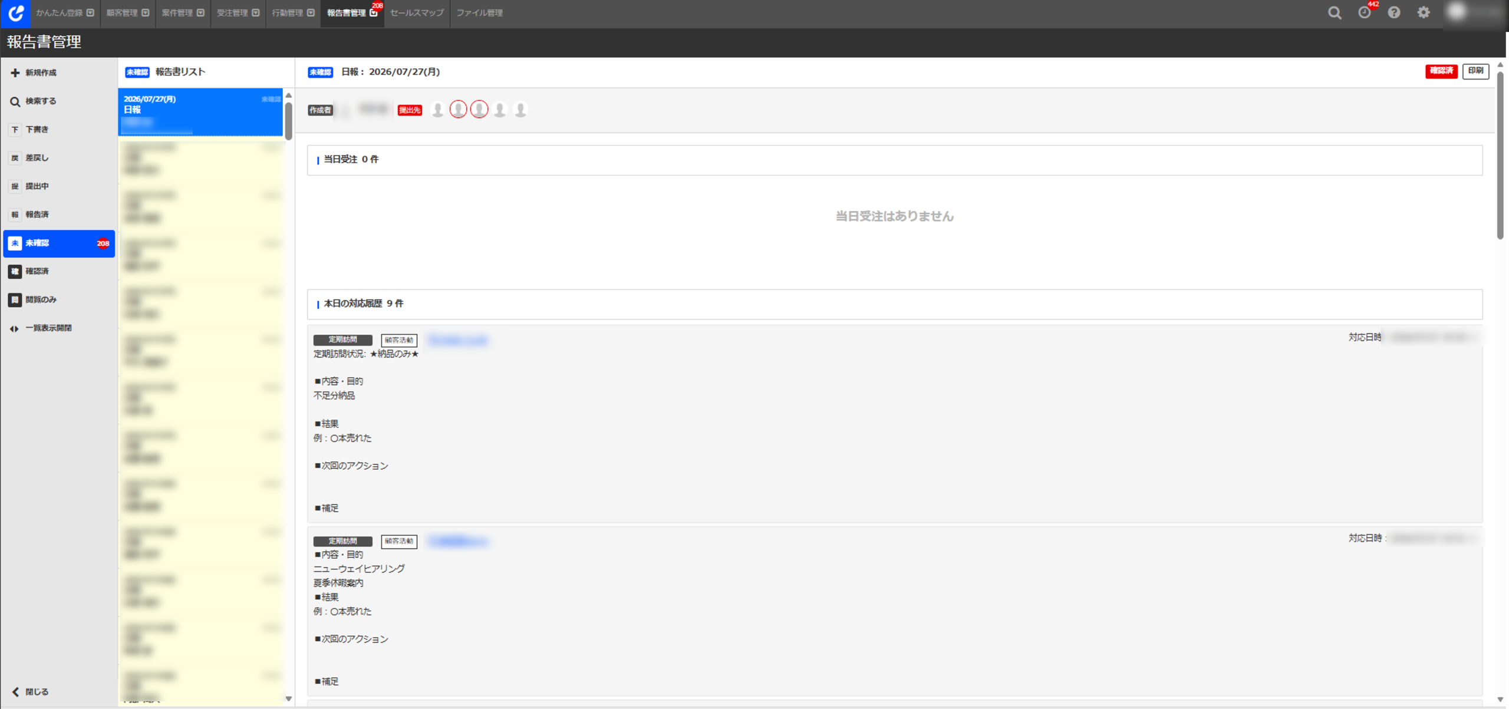This screenshot has width=1509, height=709.
Task: Click the first red-circled recipient avatar
Action: click(458, 110)
